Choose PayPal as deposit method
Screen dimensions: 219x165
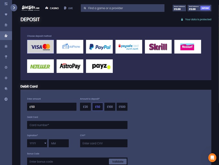pyautogui.click(x=100, y=47)
